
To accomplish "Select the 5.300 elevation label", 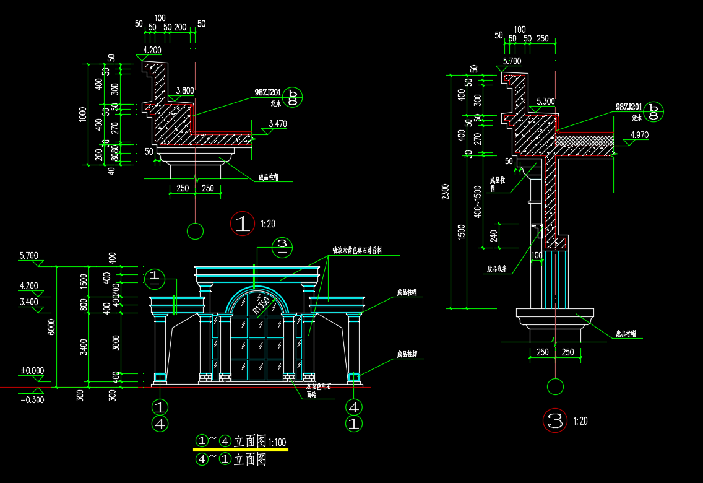I will point(546,102).
